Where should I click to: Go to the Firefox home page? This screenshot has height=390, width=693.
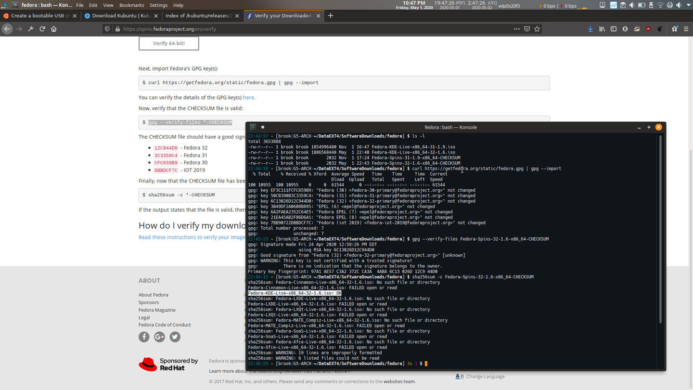[54, 29]
